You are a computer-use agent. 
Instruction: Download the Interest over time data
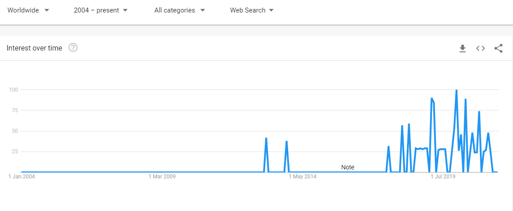(462, 48)
